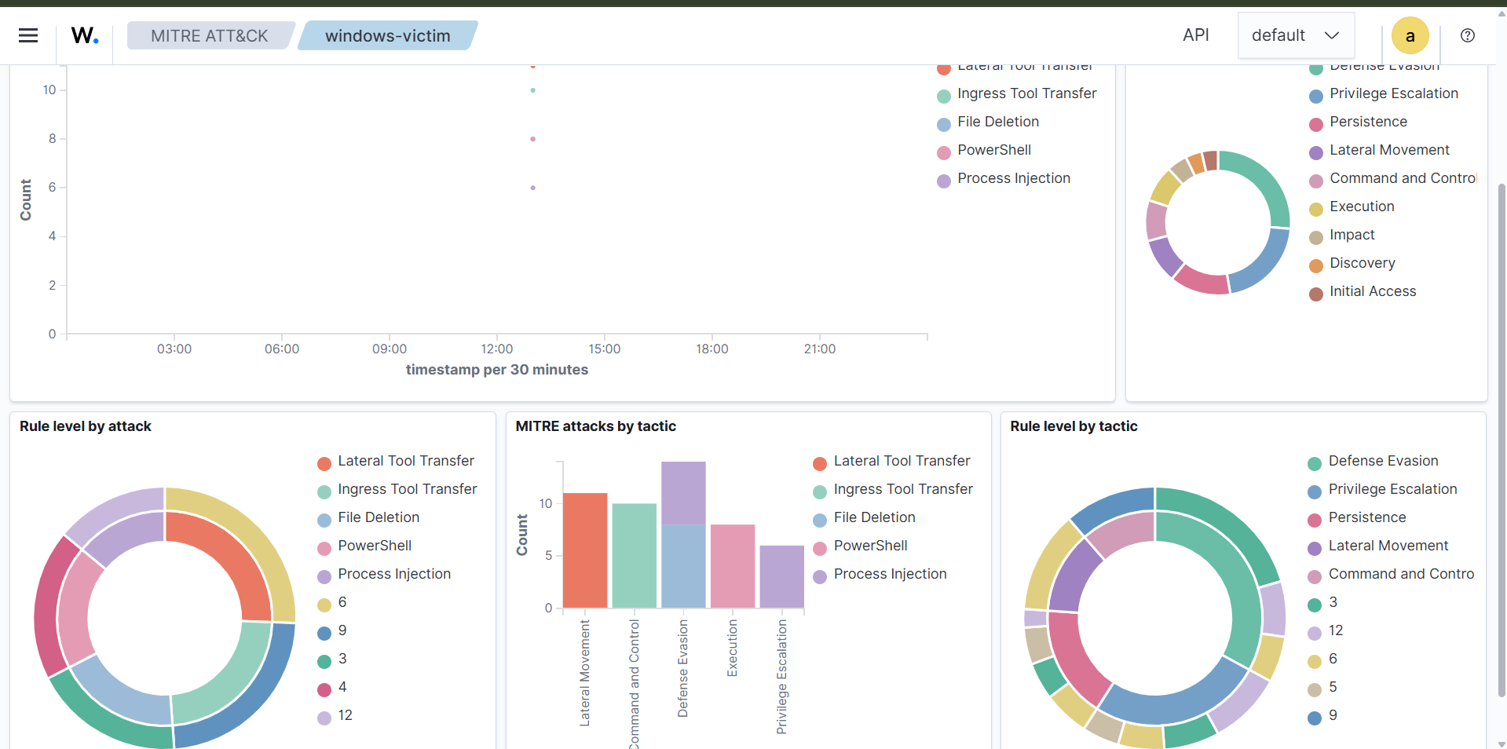
Task: Click the Wazuh W. logo
Action: tap(85, 35)
